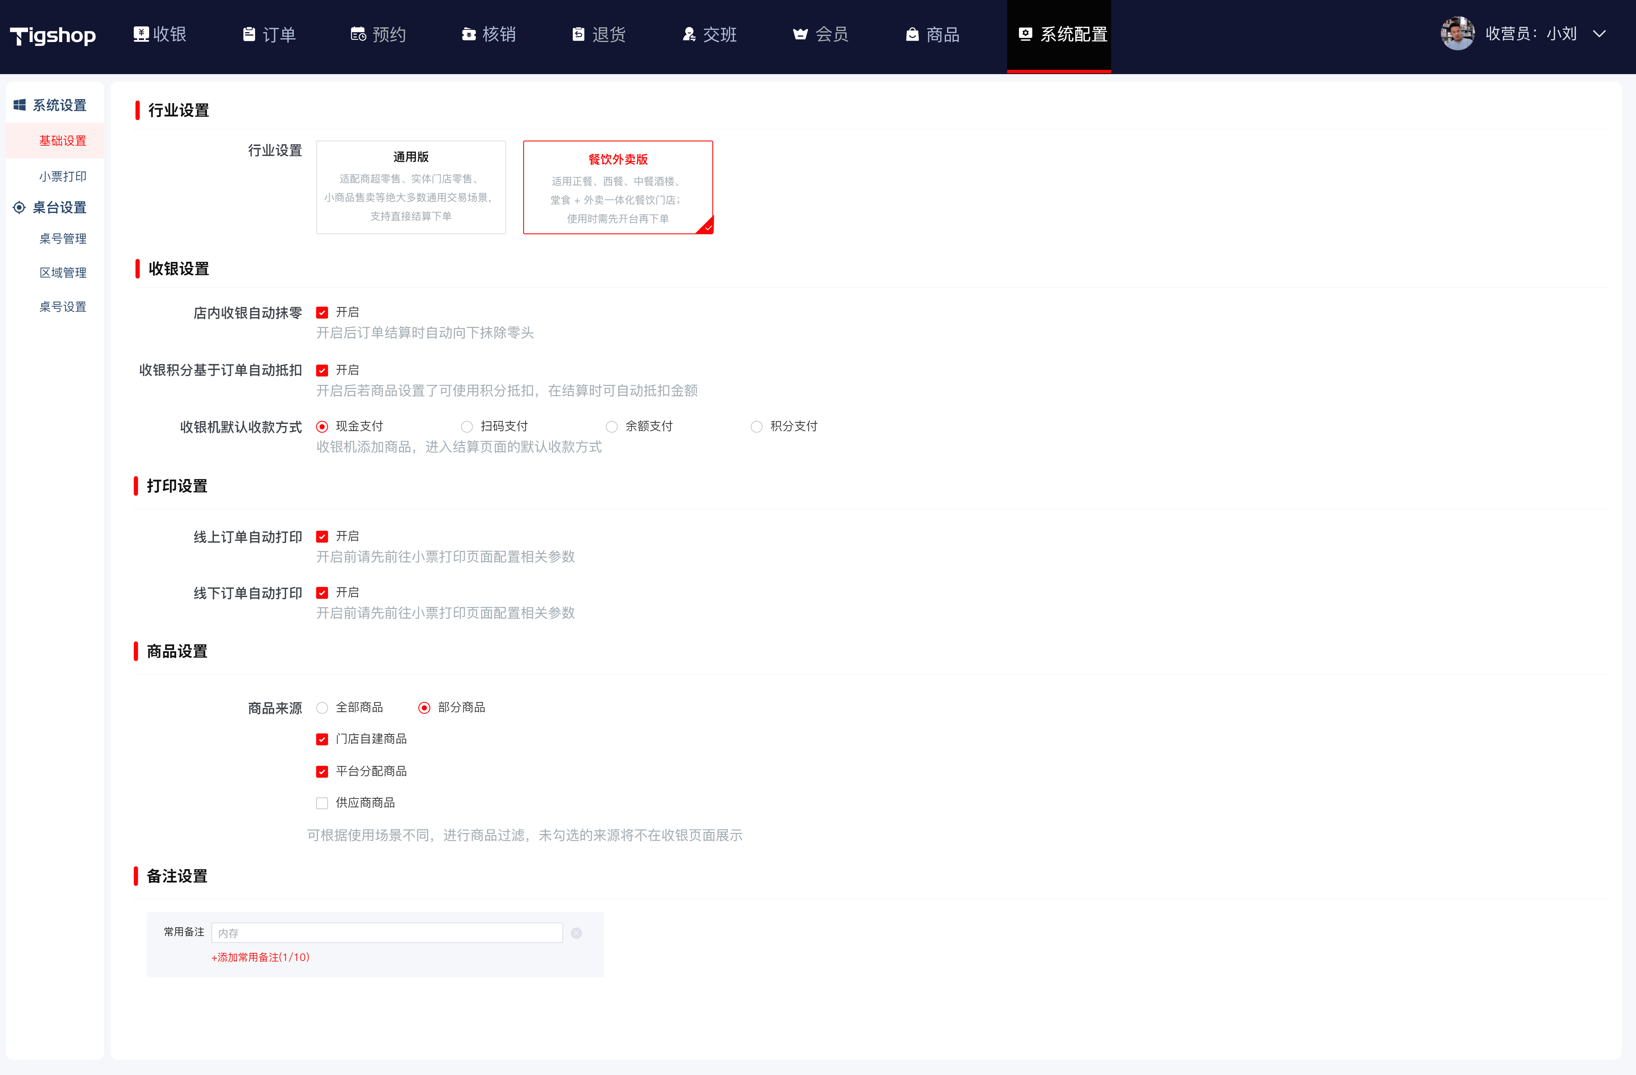Switch to the 预约 tab
The height and width of the screenshot is (1075, 1636).
pos(379,34)
